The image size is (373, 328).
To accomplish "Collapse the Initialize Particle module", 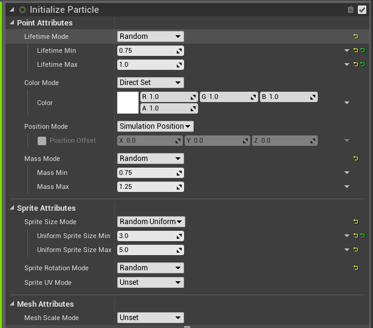I will [12, 10].
